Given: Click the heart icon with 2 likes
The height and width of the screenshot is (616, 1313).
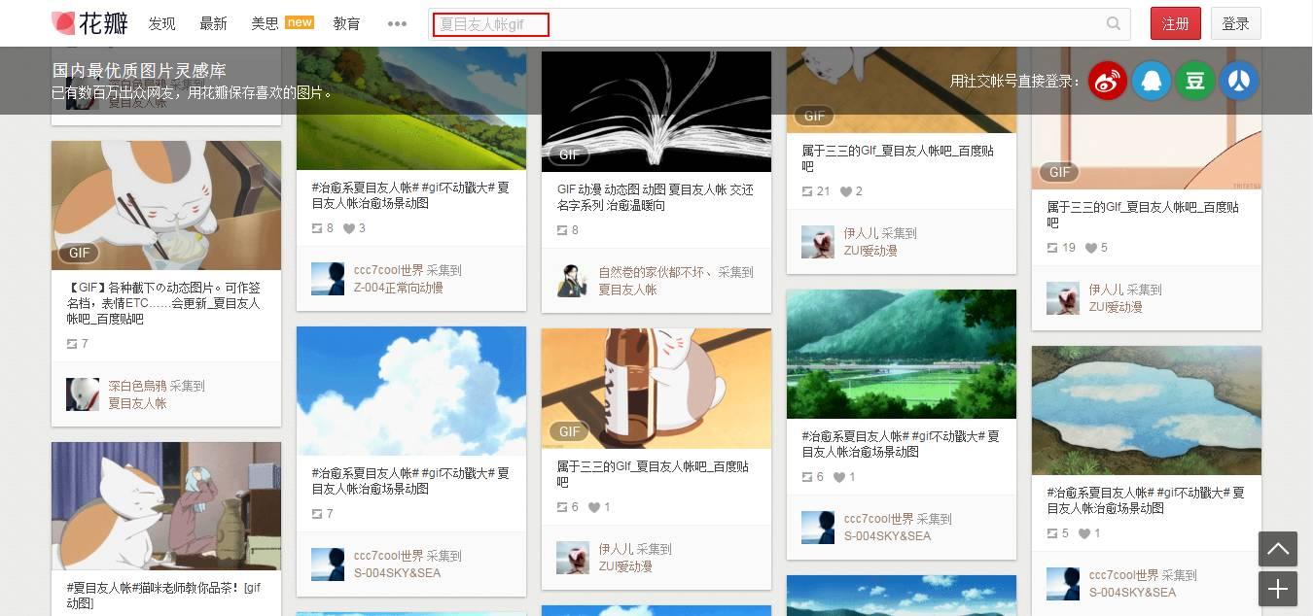Looking at the screenshot, I should pyautogui.click(x=845, y=191).
